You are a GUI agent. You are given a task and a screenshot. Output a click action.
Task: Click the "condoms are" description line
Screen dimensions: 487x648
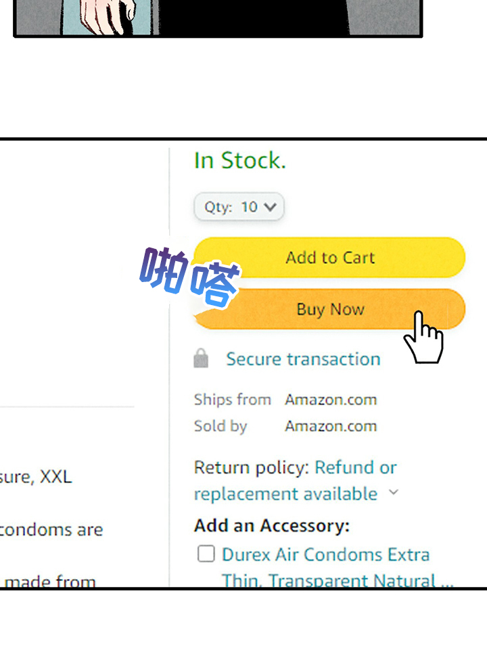pos(51,530)
